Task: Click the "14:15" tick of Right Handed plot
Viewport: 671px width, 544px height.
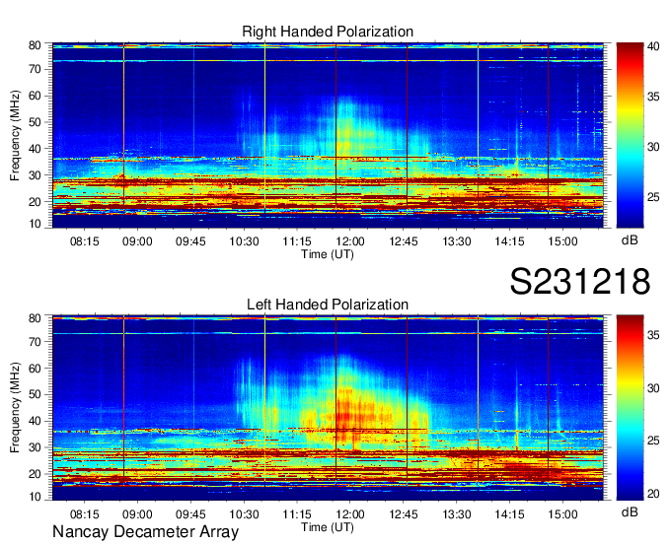Action: coord(510,241)
